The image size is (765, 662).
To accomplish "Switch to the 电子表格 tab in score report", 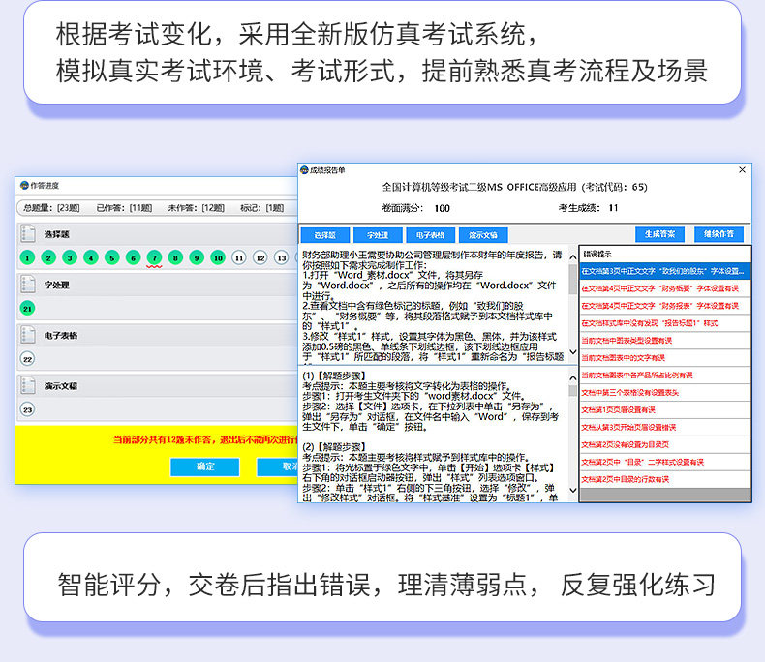I will tap(430, 235).
